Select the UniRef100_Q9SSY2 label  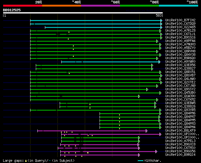[x=180, y=89]
